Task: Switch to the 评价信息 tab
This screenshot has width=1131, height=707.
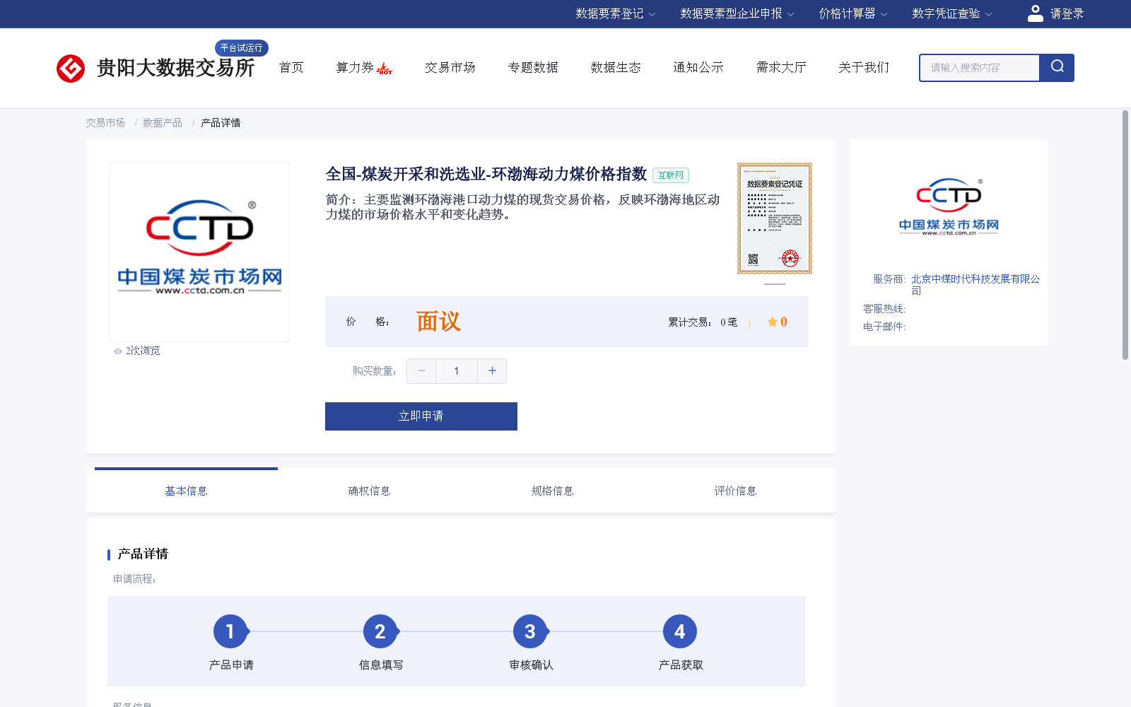Action: click(x=735, y=491)
